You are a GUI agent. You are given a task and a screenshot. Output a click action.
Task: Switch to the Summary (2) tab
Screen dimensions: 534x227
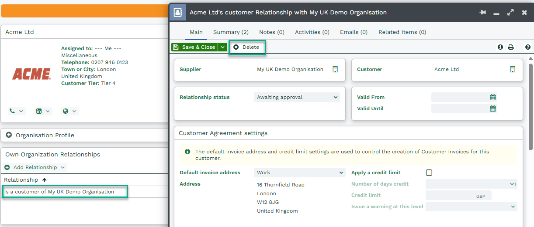[231, 32]
